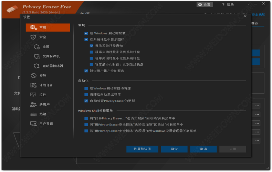Image resolution: width=272 pixels, height=172 pixels.
Task: Click the 计划任务 calendar icon
Action: click(33, 85)
